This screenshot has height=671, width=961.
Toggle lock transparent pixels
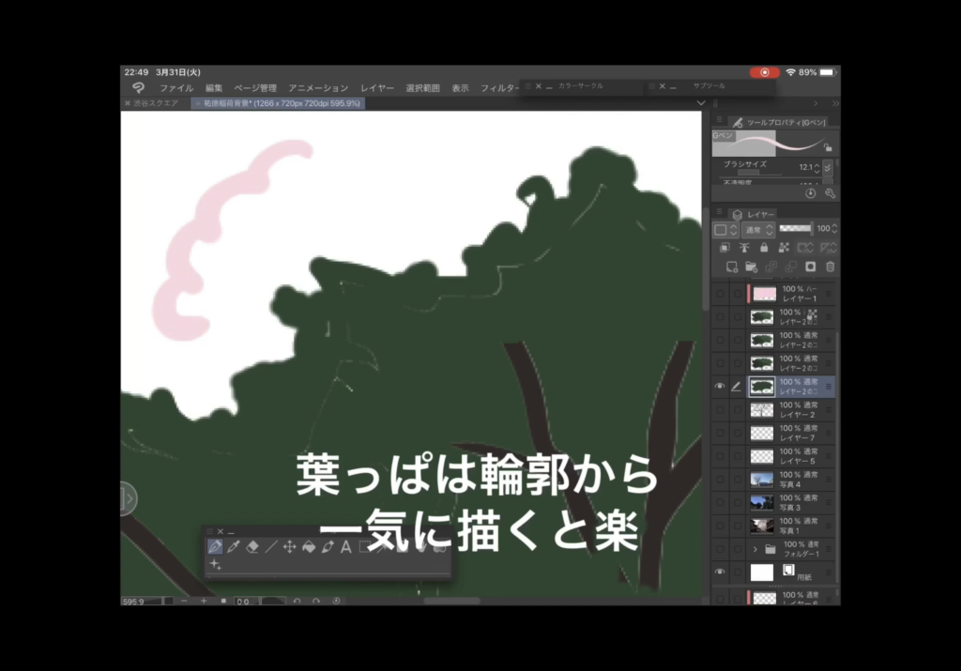[784, 248]
